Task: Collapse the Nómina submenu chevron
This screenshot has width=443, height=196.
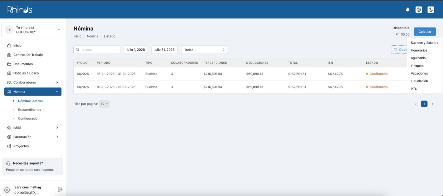Action: [x=57, y=92]
